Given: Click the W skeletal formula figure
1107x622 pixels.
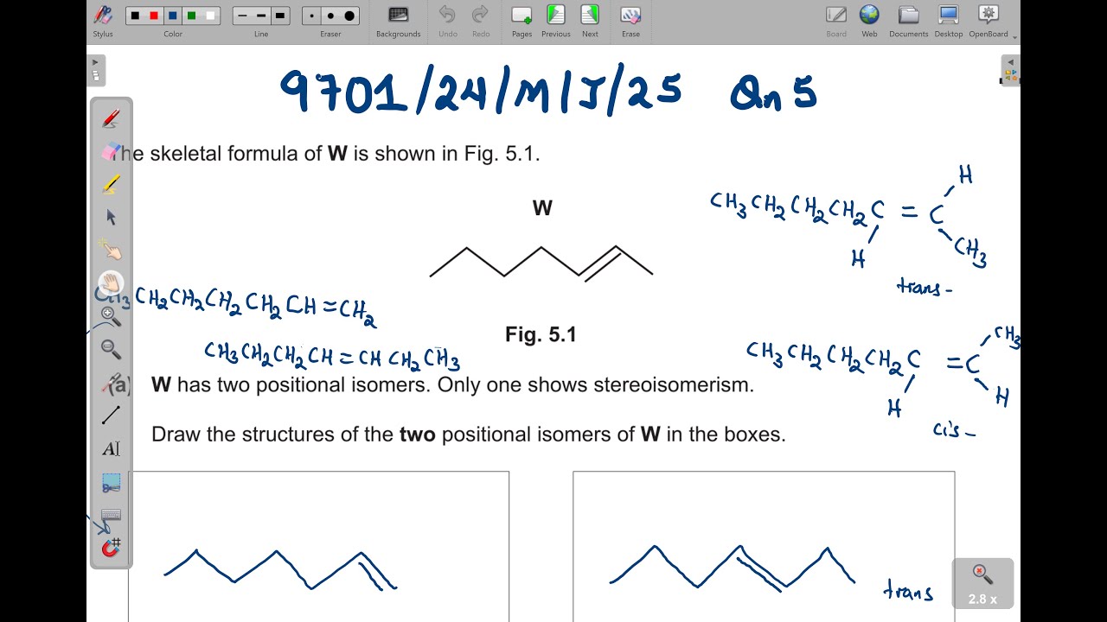Looking at the screenshot, I should click(x=541, y=263).
